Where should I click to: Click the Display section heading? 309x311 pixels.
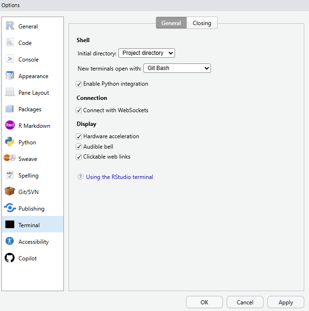point(87,124)
